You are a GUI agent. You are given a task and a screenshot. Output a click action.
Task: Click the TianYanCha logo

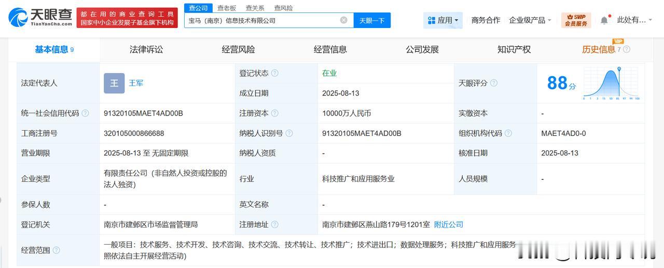[39, 18]
